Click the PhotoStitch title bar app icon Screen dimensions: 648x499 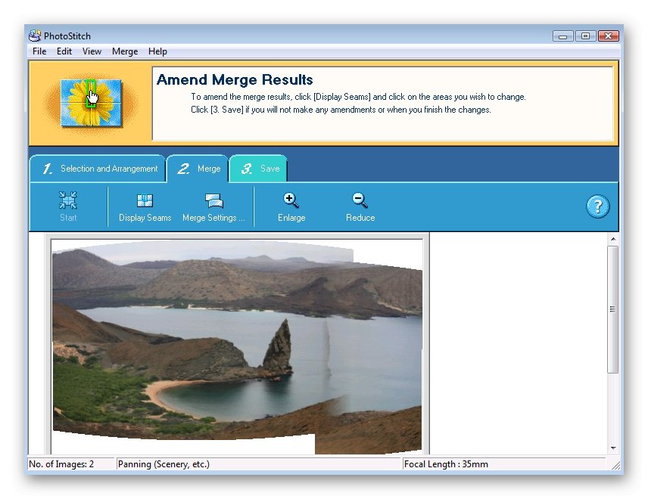(35, 36)
